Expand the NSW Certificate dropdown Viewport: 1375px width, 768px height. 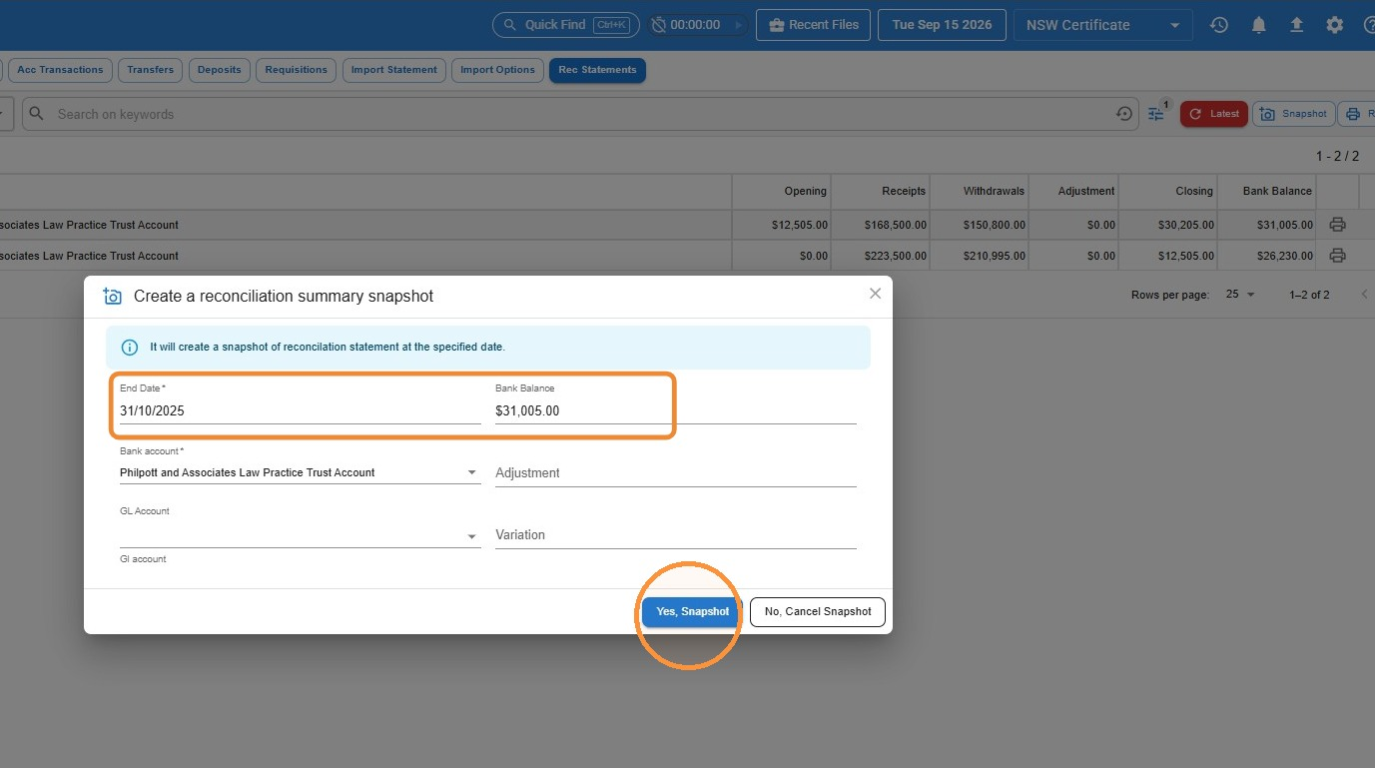pos(1103,25)
